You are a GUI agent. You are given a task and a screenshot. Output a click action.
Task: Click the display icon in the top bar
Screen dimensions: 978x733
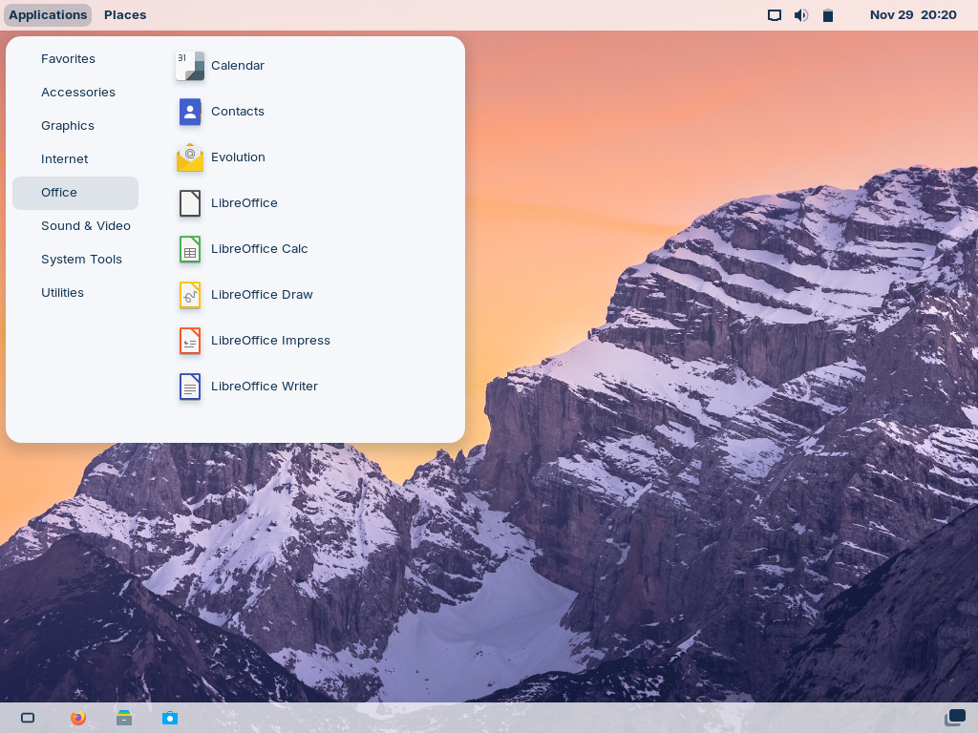coord(774,14)
